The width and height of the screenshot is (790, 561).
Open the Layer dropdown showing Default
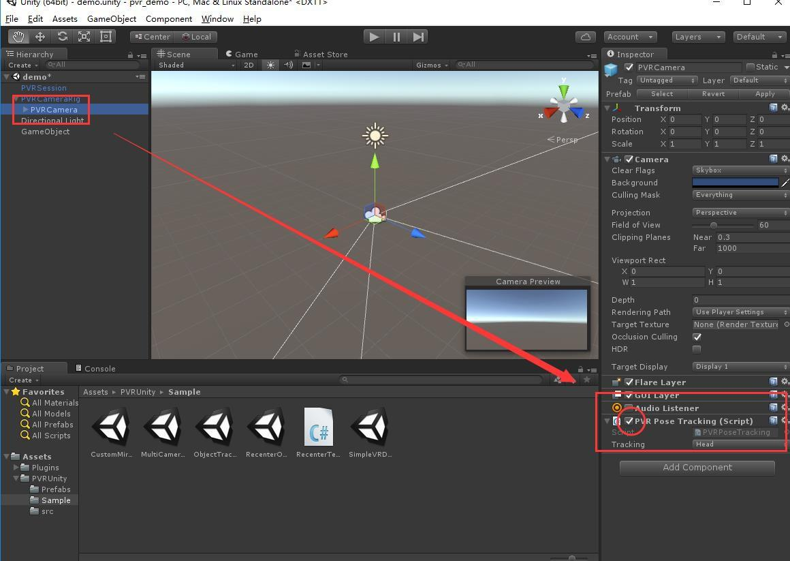759,80
